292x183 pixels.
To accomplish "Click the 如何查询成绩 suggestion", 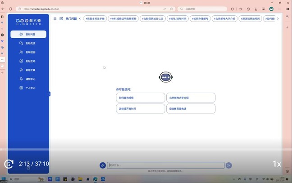I will point(140,98).
